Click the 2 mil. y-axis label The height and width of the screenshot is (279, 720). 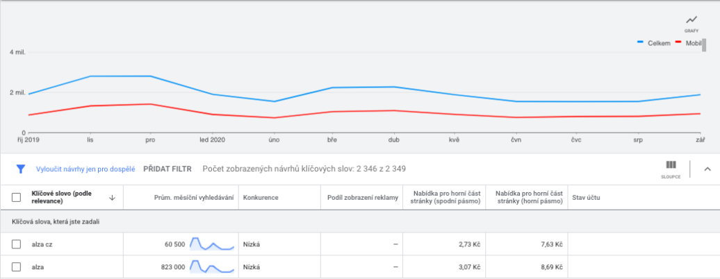pyautogui.click(x=17, y=93)
